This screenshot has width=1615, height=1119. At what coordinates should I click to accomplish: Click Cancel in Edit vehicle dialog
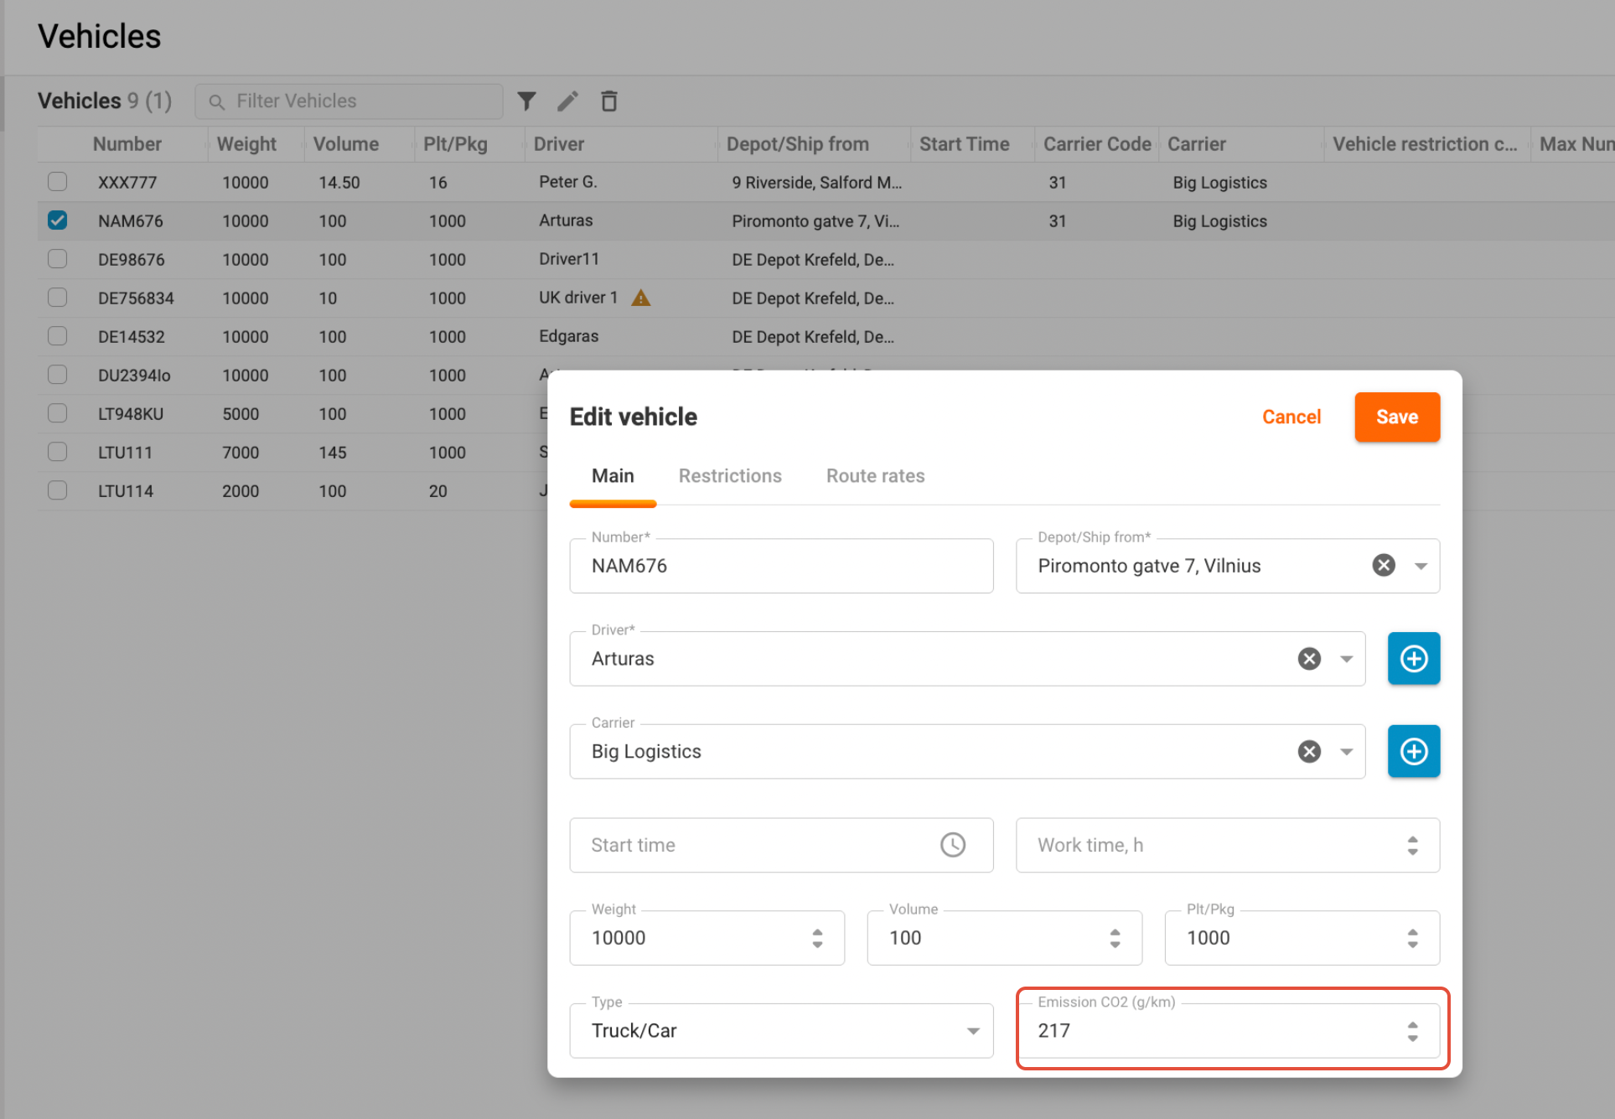point(1291,417)
